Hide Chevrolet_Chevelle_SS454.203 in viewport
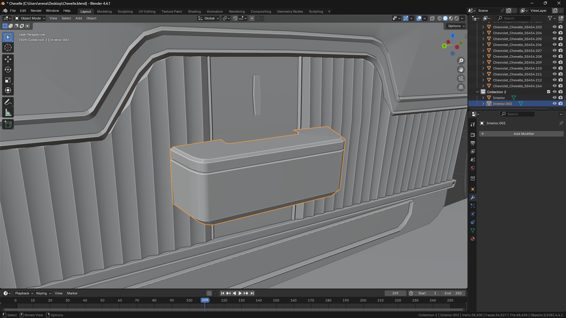 [554, 27]
